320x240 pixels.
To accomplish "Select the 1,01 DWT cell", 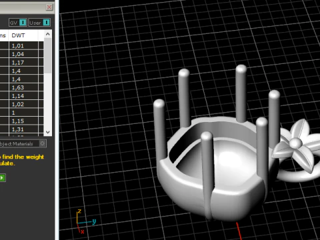I will [x=23, y=46].
